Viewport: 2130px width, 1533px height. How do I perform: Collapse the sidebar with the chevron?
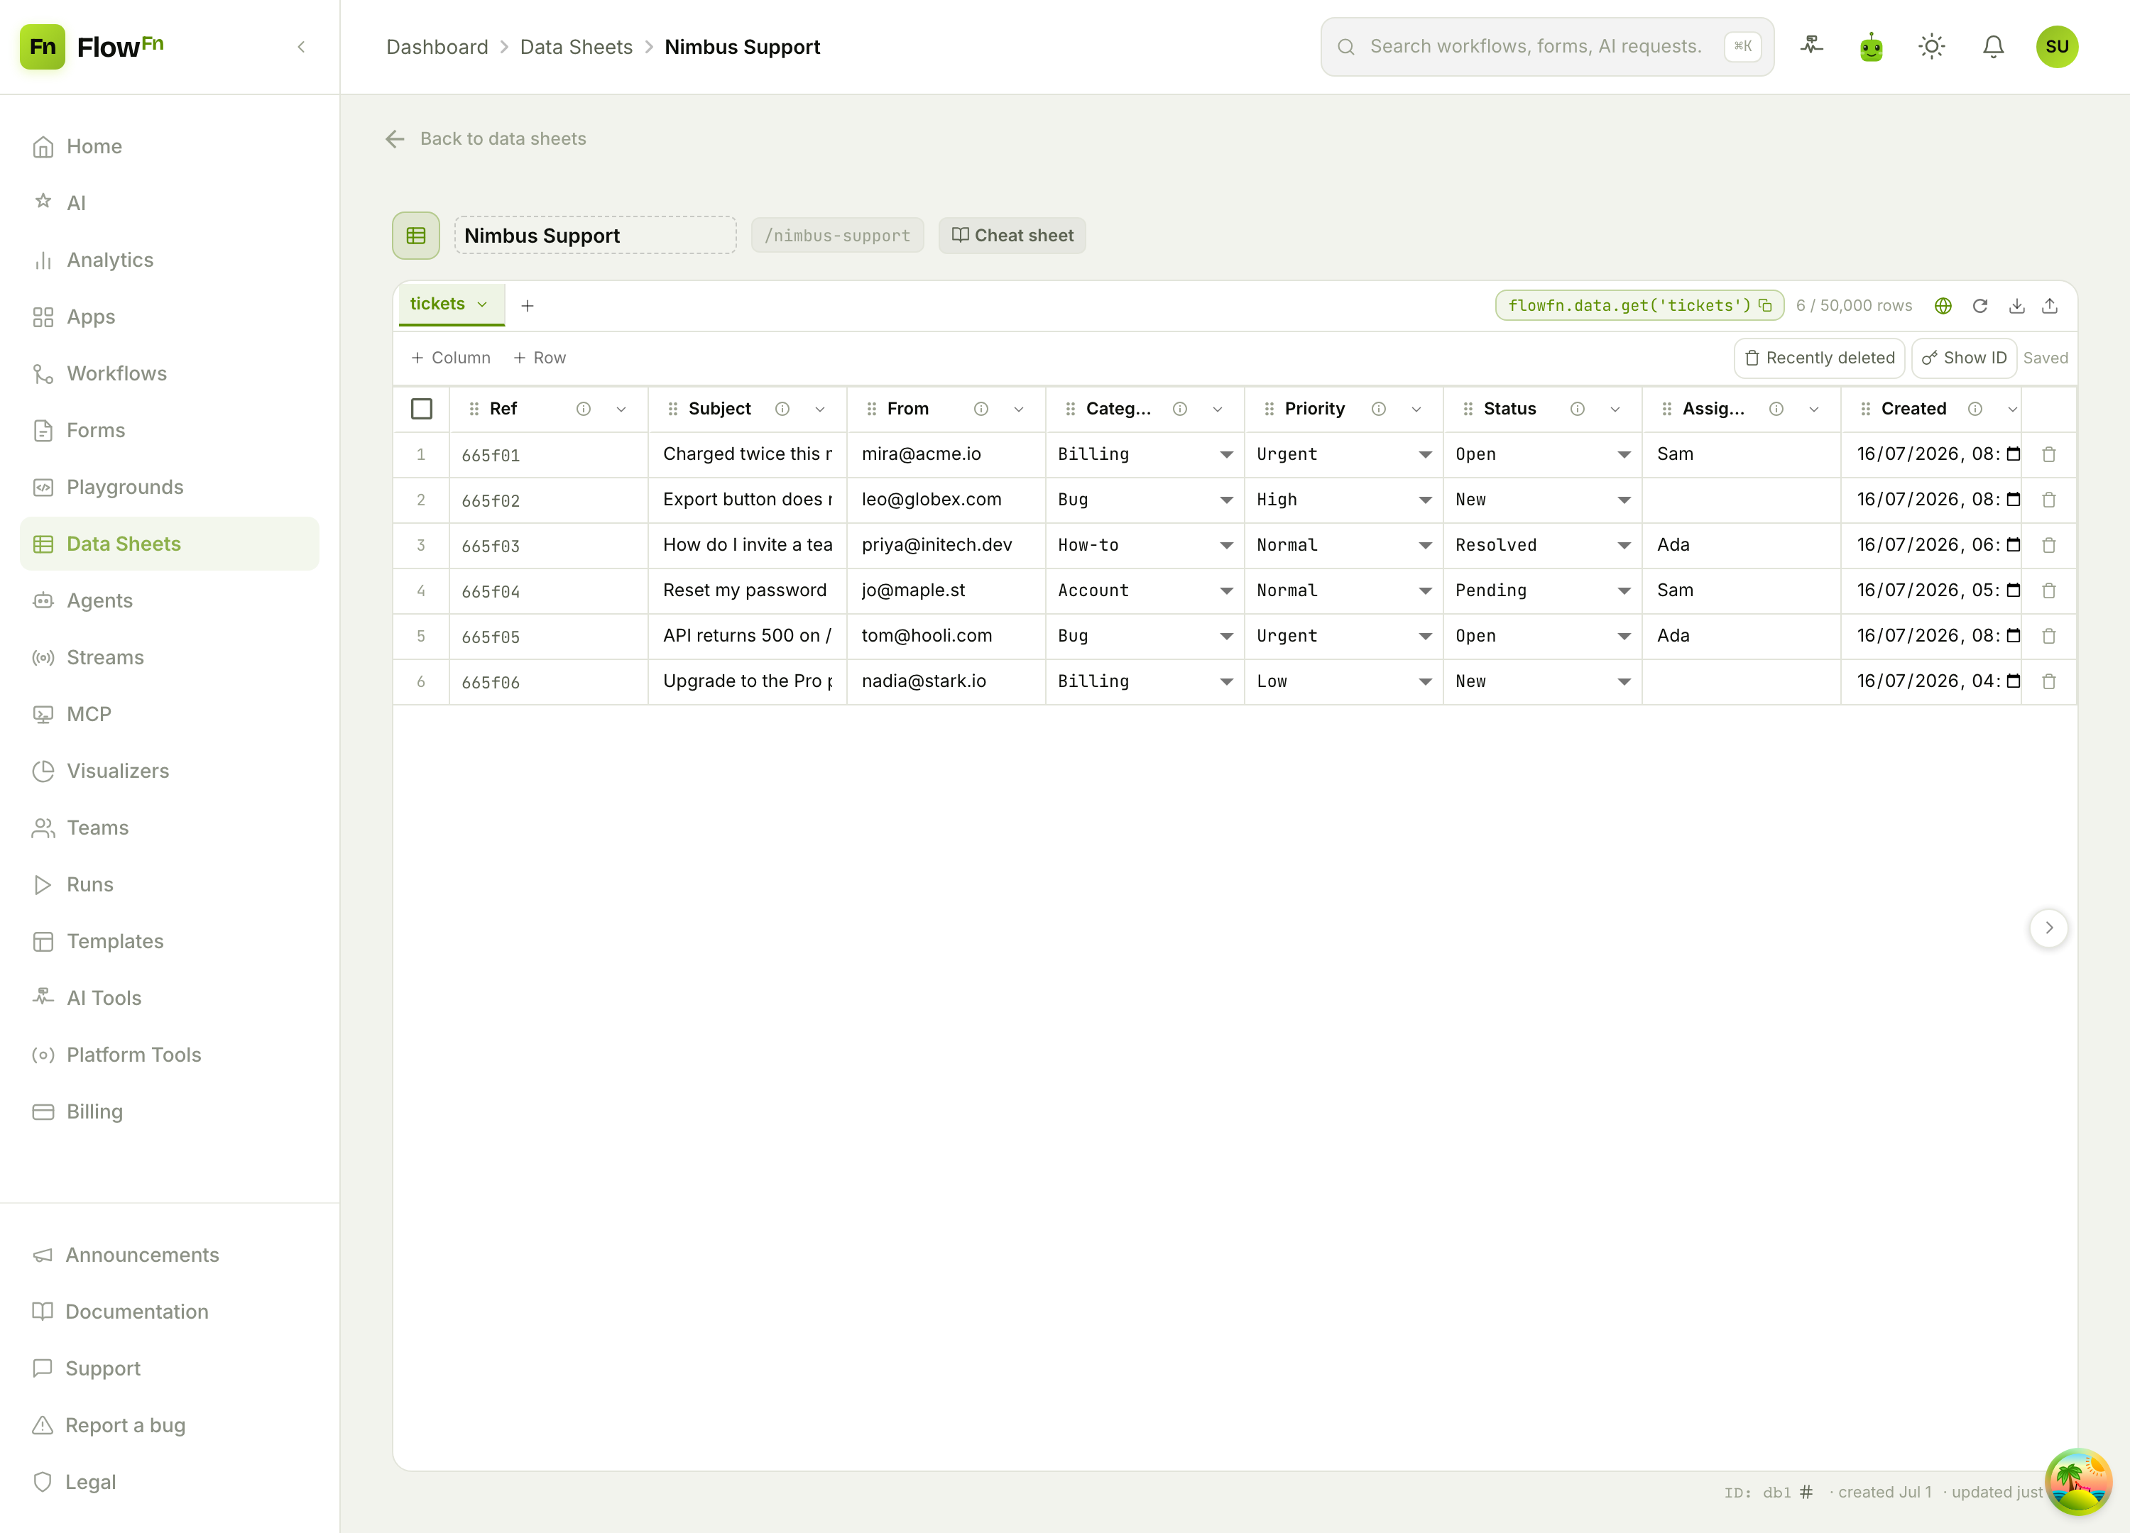[302, 47]
